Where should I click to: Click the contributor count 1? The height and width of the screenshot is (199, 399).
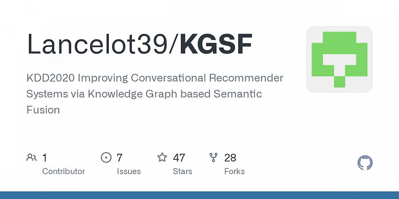(44, 157)
